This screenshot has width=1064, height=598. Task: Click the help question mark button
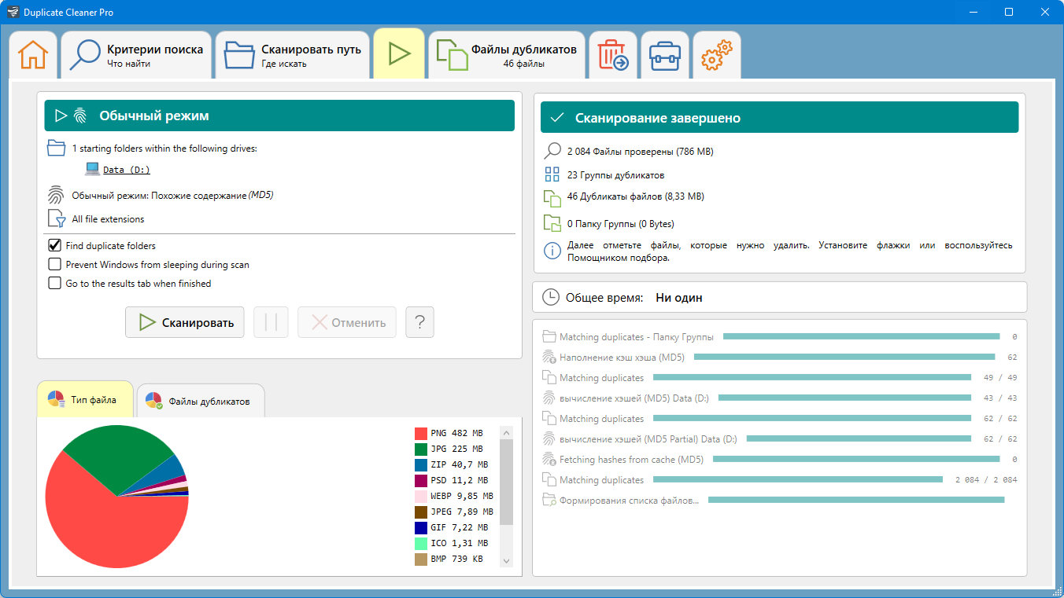(419, 322)
